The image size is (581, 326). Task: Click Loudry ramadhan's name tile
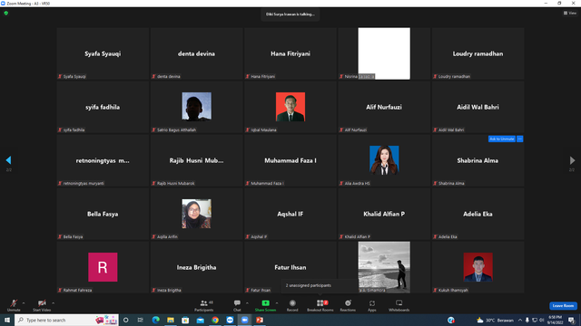click(478, 53)
